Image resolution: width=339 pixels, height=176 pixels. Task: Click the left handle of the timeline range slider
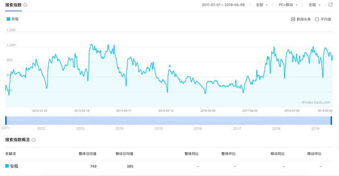(6, 121)
